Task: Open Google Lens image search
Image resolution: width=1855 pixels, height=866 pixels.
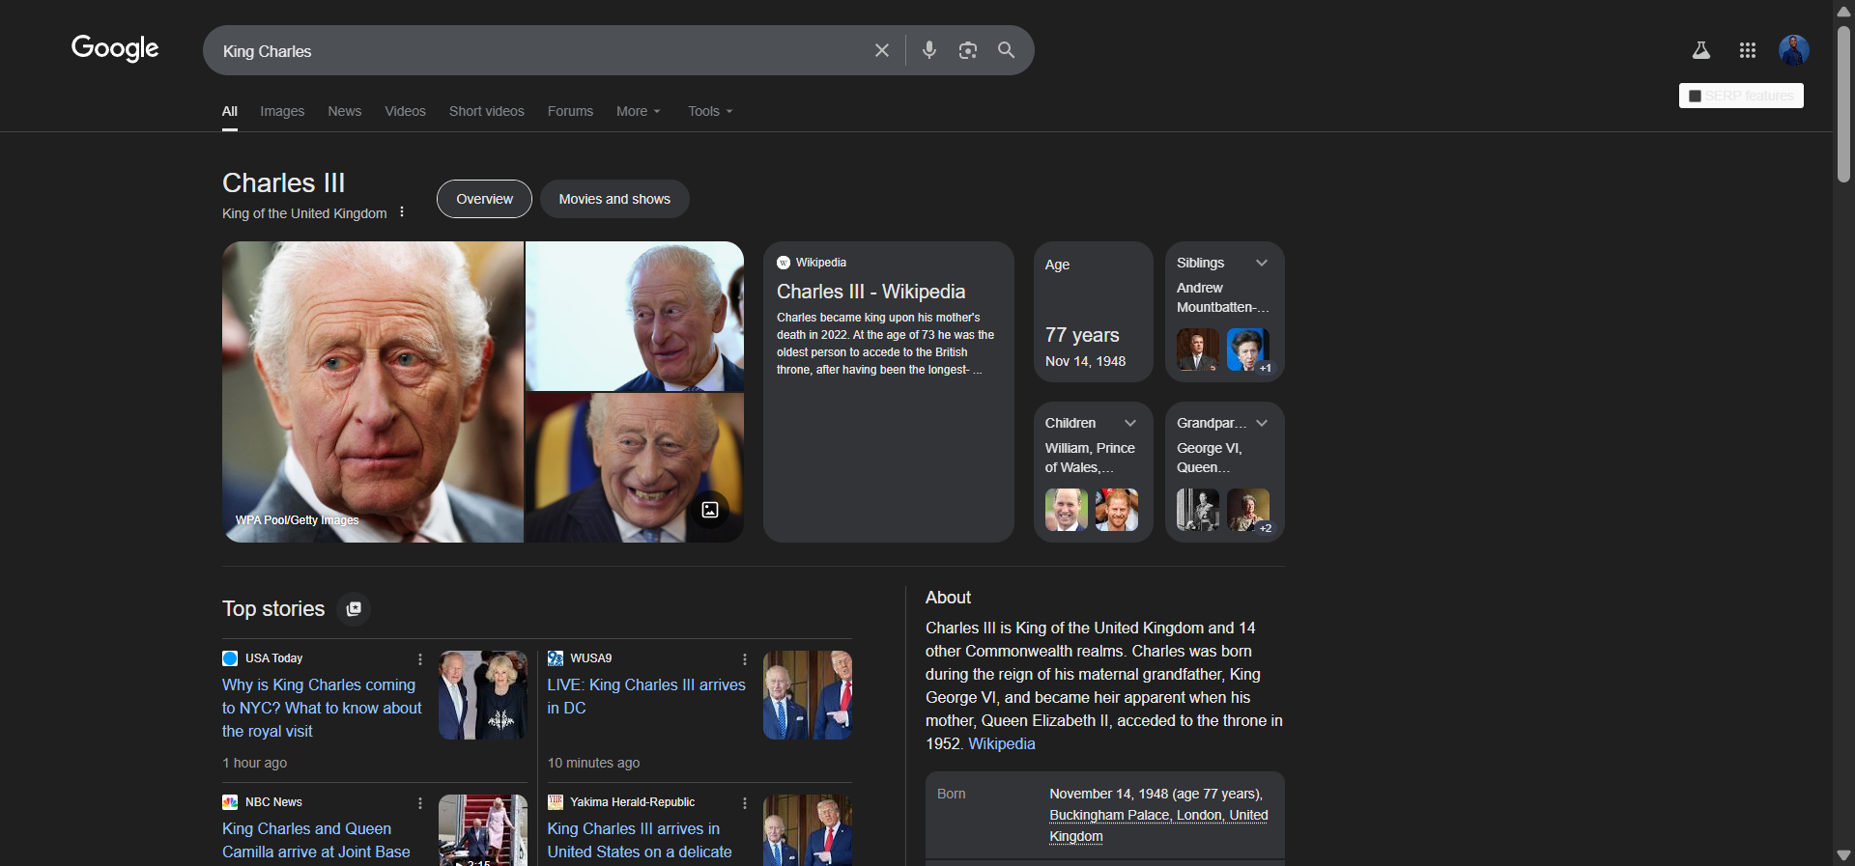Action: [967, 50]
